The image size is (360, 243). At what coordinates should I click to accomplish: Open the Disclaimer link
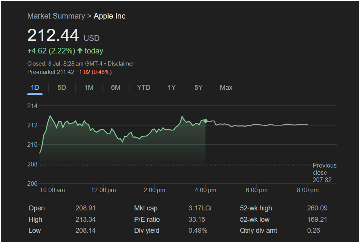[121, 64]
